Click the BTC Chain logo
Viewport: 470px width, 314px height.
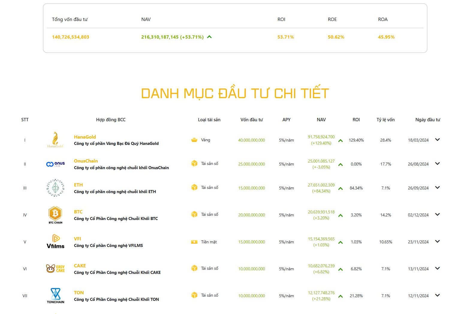click(55, 215)
